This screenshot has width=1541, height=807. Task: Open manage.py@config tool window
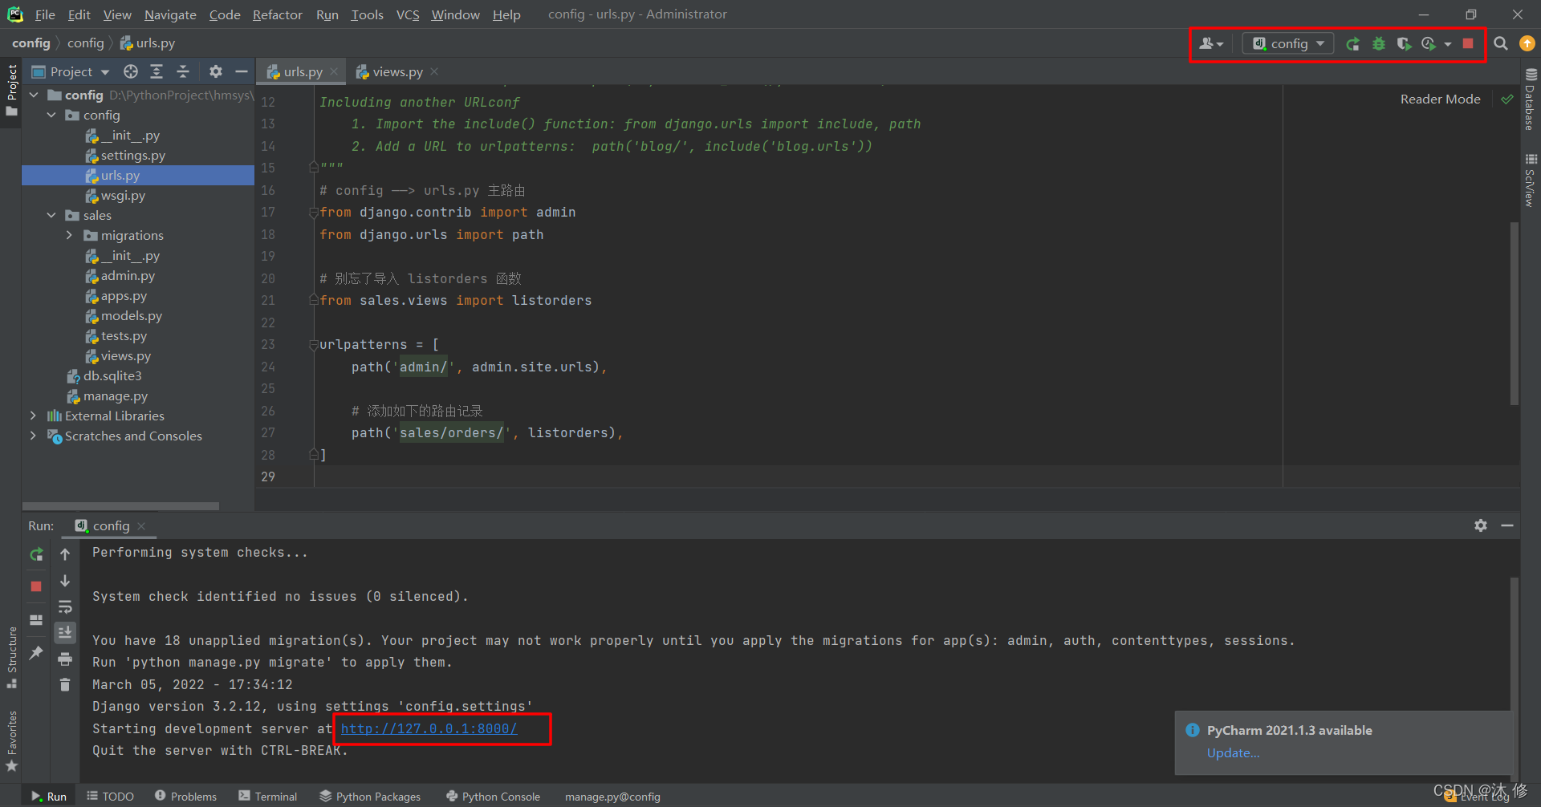coord(612,796)
